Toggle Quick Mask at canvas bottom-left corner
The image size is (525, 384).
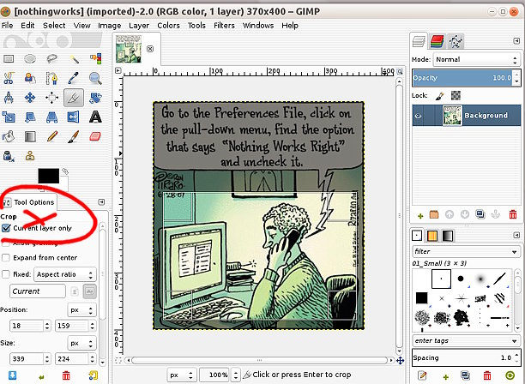tap(118, 360)
